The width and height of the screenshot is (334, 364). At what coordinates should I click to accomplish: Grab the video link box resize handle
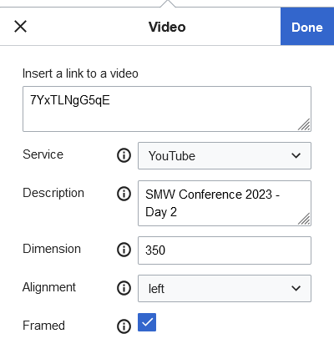tap(304, 124)
